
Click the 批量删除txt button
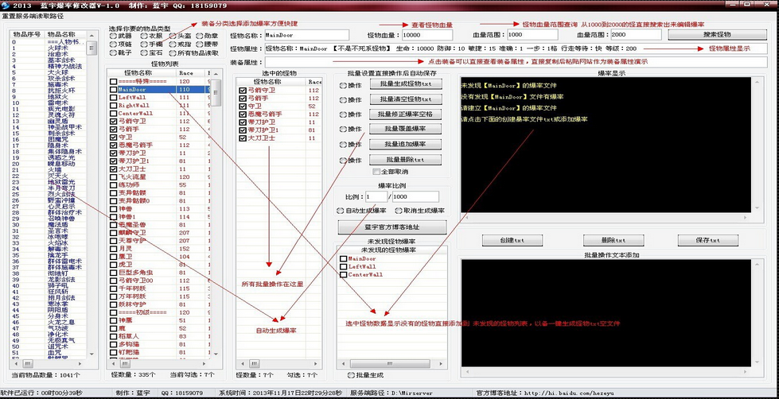coord(405,160)
